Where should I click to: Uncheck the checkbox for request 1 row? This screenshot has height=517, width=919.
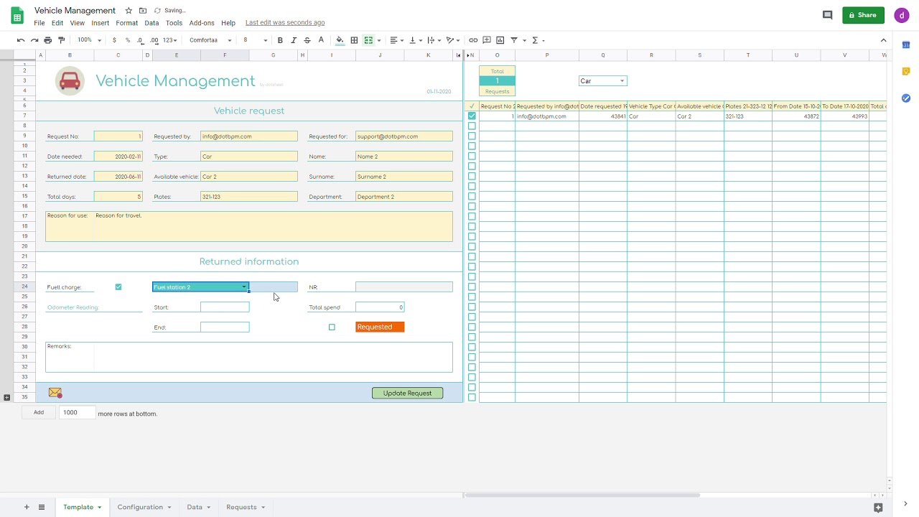[472, 116]
